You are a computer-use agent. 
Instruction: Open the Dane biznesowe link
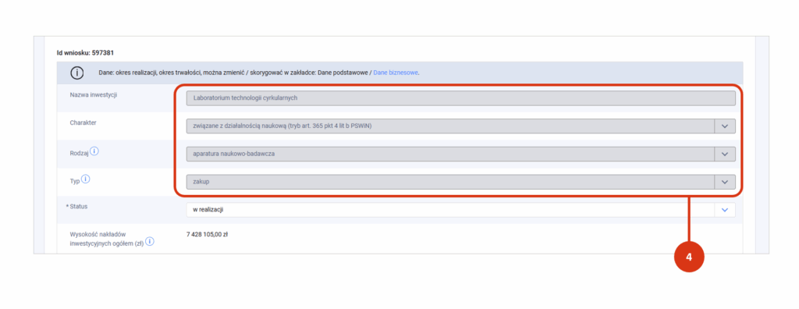click(x=396, y=73)
